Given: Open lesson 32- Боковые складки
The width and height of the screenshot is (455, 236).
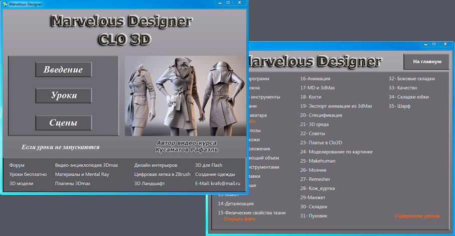Looking at the screenshot, I should coord(412,79).
